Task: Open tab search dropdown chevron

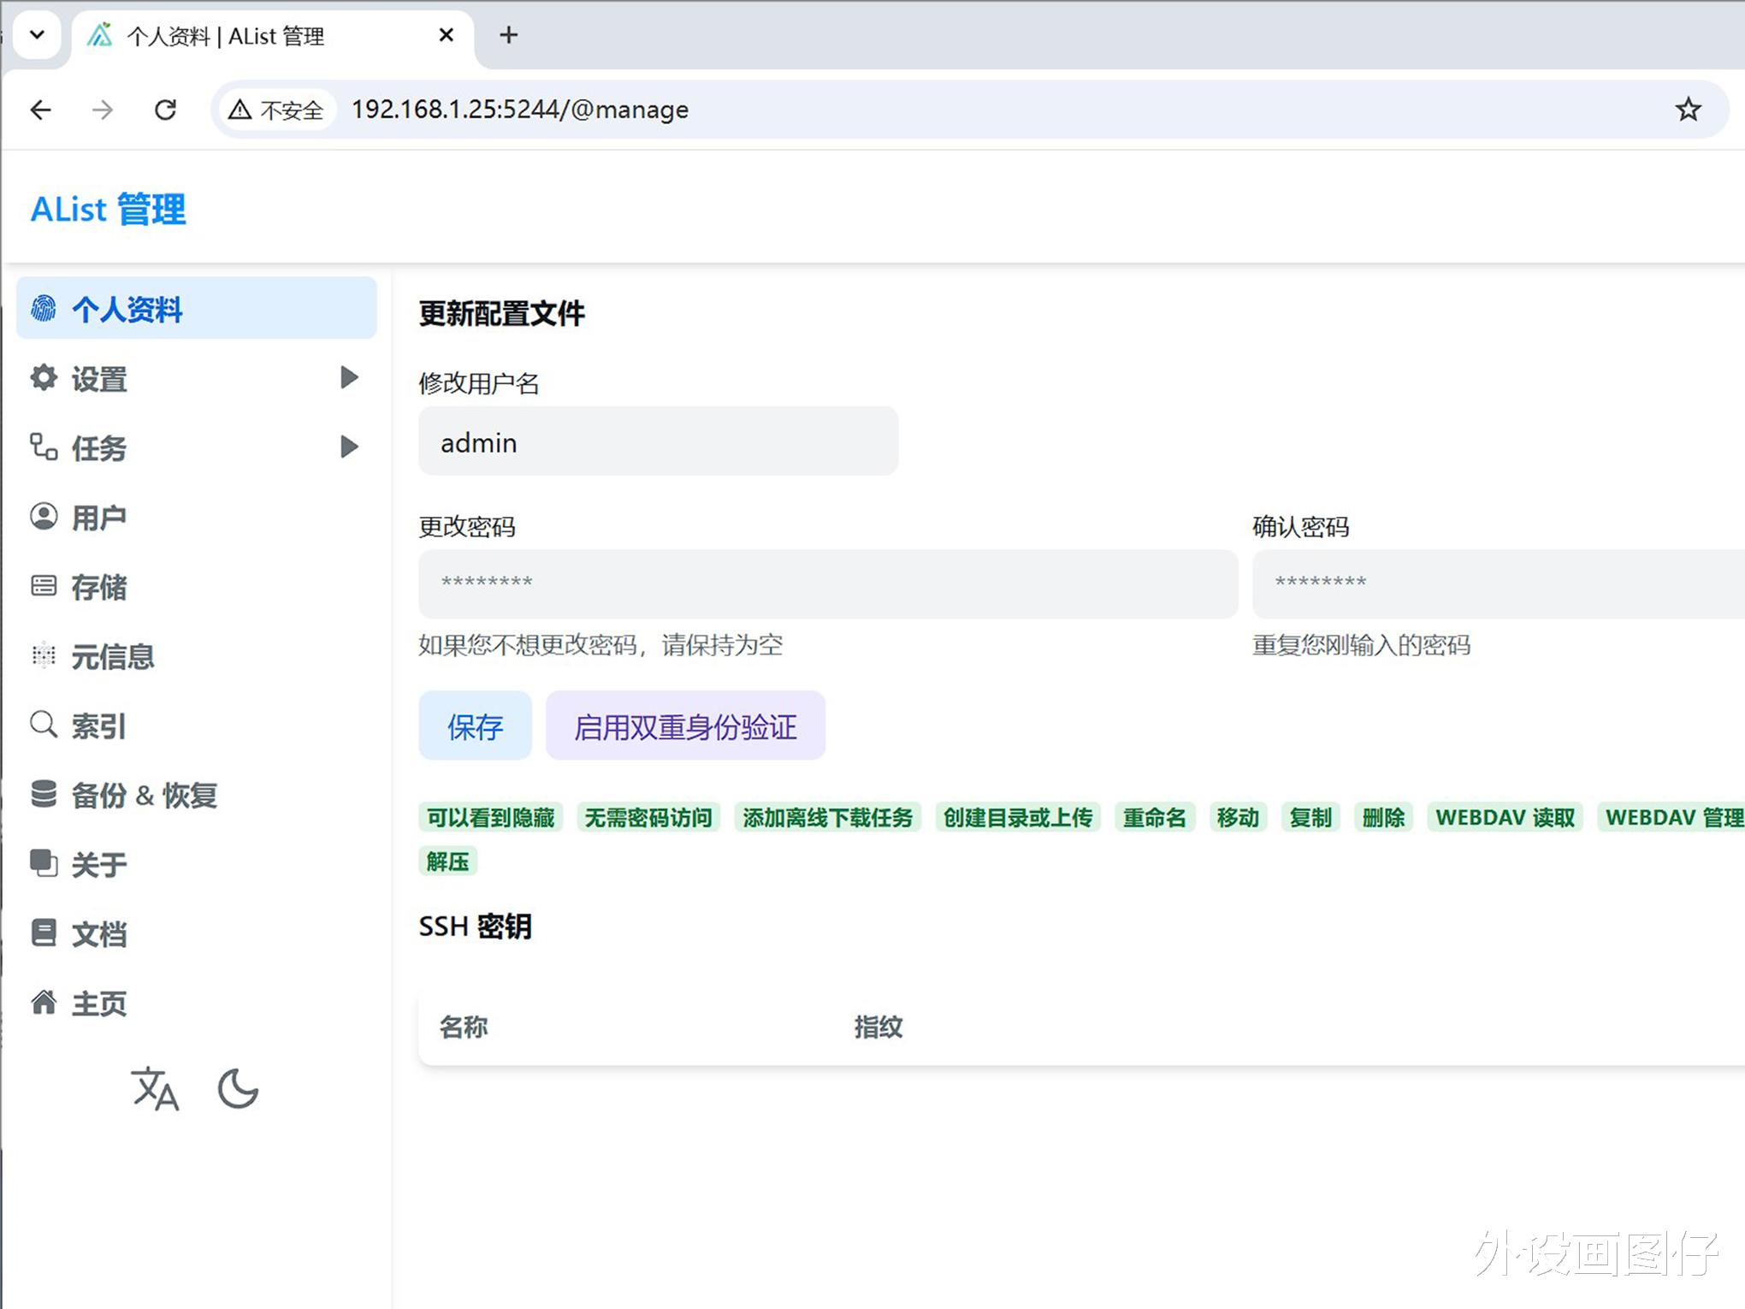Action: pos(37,35)
